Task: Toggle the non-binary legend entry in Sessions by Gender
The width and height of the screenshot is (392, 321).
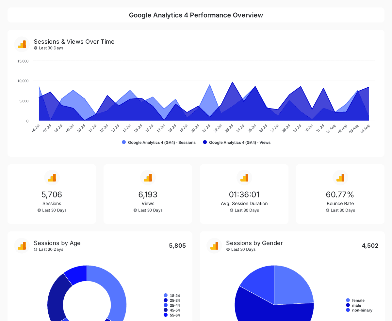Action: pos(359,310)
